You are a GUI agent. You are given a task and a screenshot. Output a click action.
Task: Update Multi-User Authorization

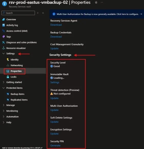54,110
